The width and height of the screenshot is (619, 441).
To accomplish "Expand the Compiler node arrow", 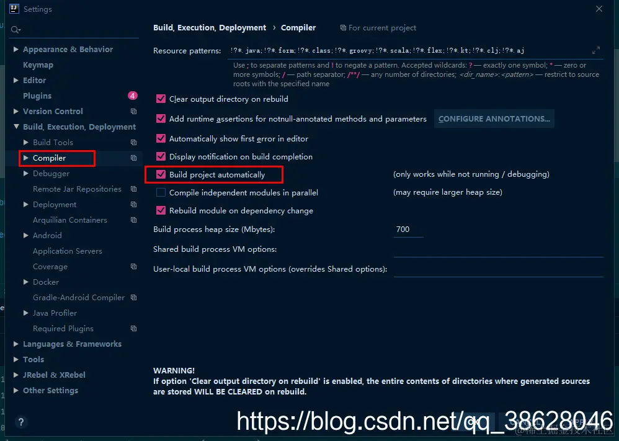I will click(x=25, y=158).
